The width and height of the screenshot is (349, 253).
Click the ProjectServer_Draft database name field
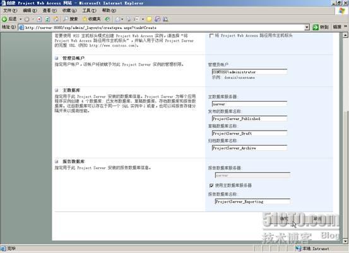(249, 133)
